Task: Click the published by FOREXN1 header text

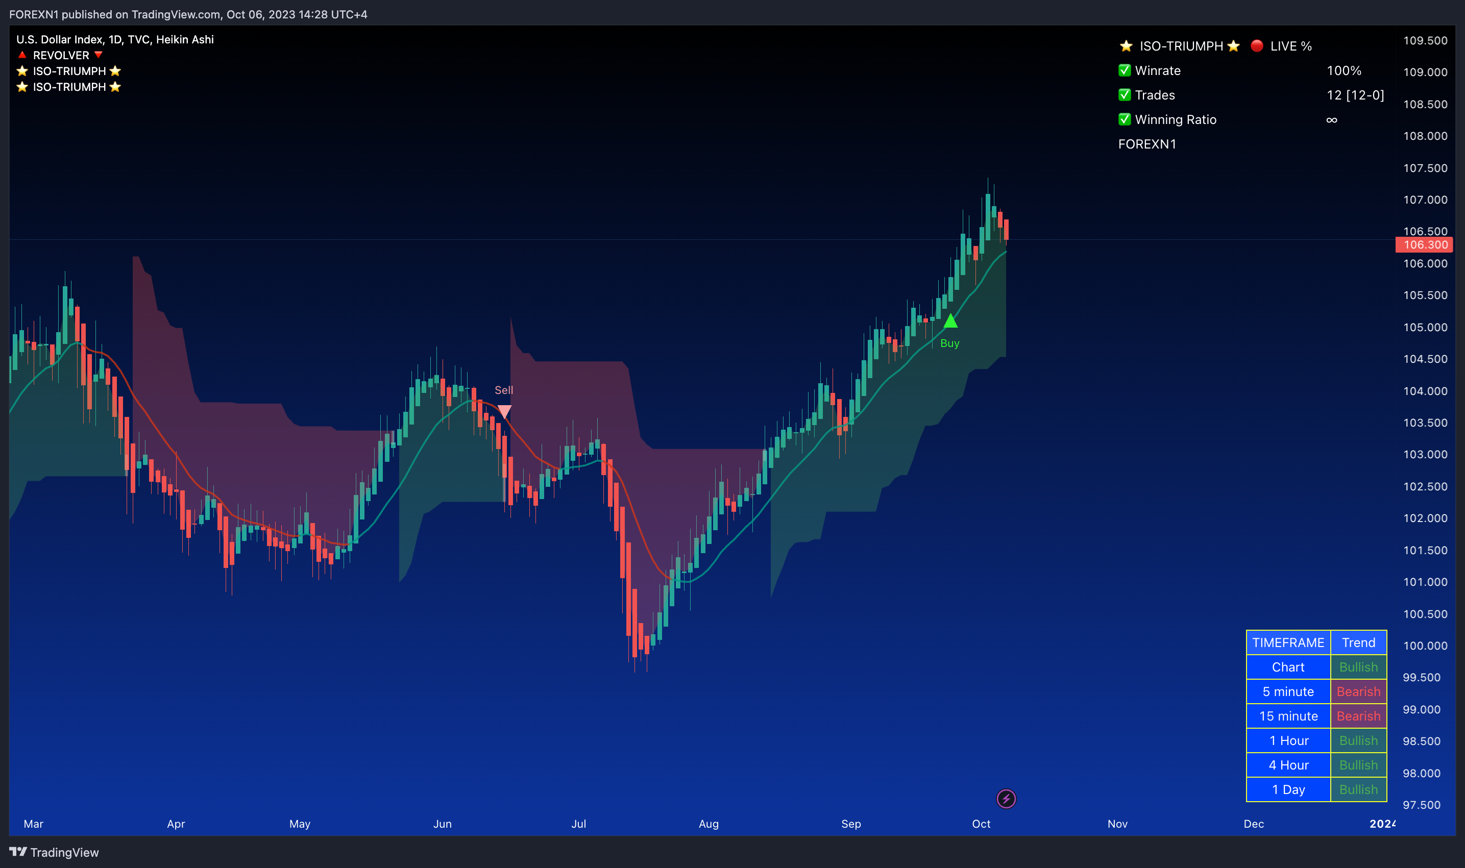Action: (188, 14)
